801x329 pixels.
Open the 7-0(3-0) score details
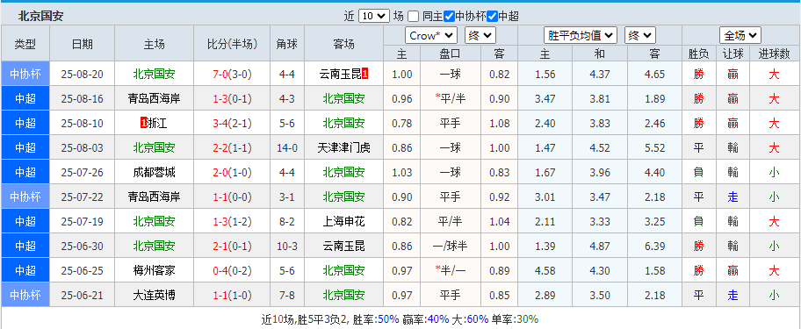click(232, 75)
